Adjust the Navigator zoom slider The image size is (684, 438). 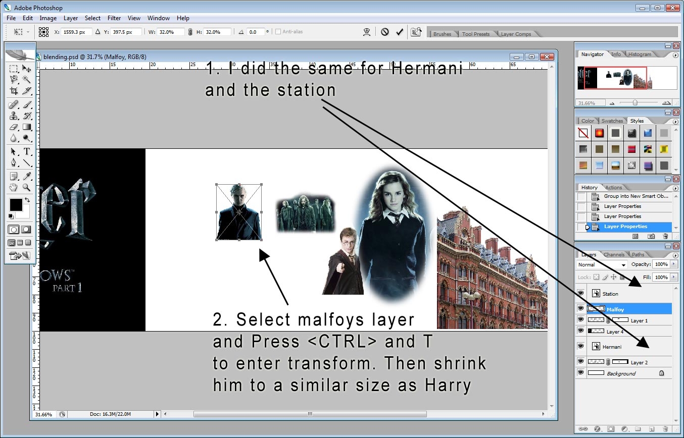(635, 103)
